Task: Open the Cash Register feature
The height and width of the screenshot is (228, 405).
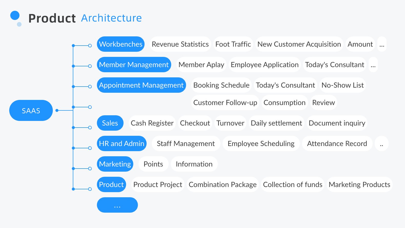Action: click(x=152, y=123)
